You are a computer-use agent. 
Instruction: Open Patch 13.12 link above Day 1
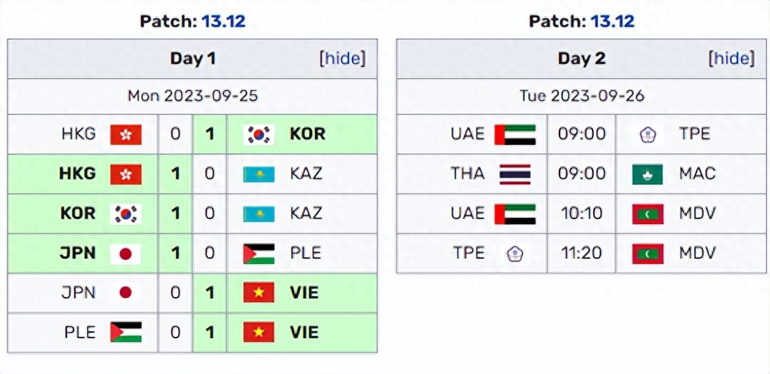223,21
